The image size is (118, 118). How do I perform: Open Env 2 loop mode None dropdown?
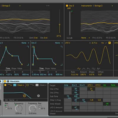click(x=25, y=43)
